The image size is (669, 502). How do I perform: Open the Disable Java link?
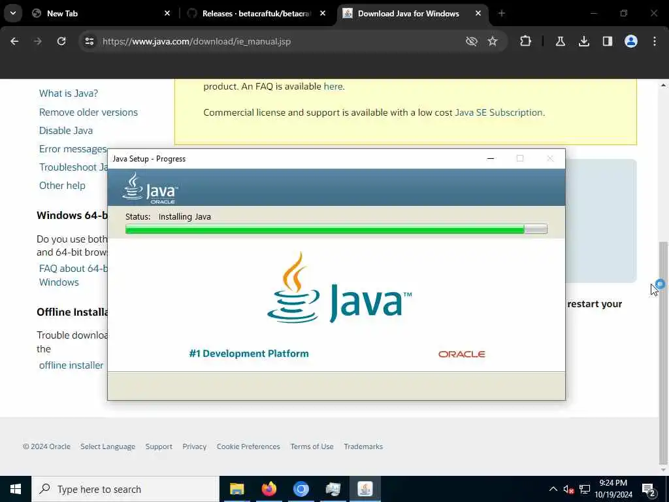coord(66,131)
